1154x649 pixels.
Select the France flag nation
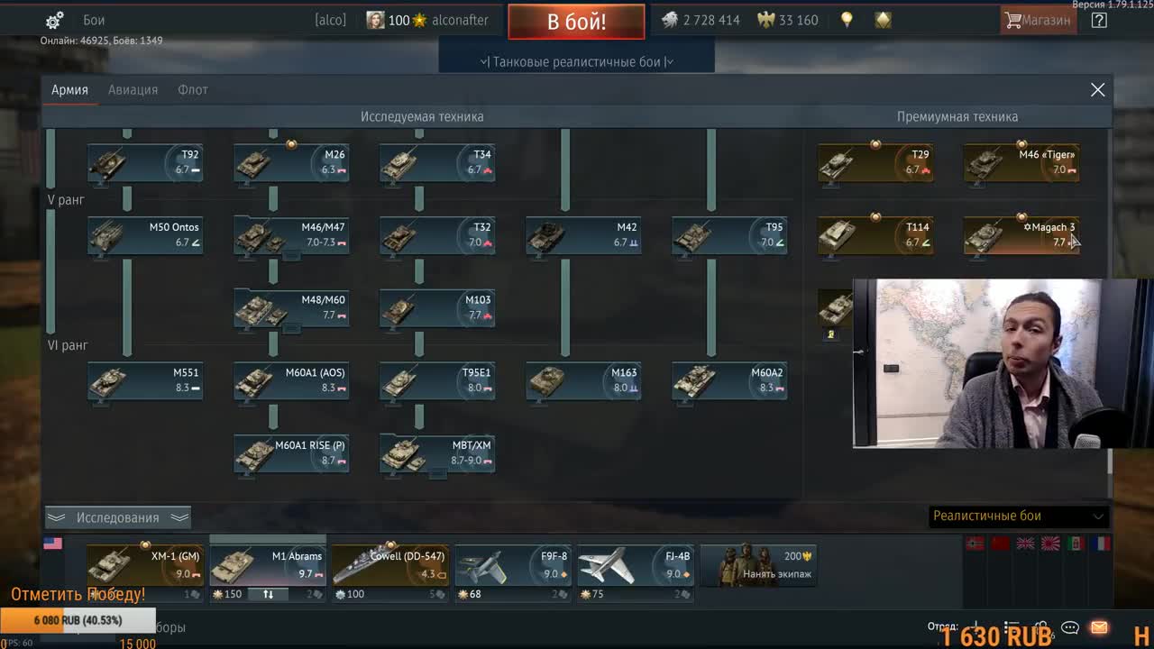1101,544
